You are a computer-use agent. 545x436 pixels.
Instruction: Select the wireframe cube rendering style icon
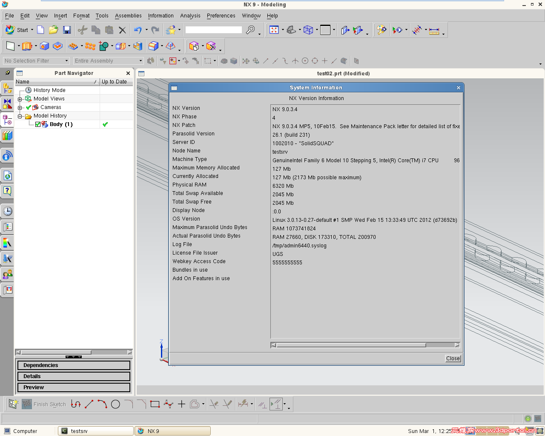[308, 30]
